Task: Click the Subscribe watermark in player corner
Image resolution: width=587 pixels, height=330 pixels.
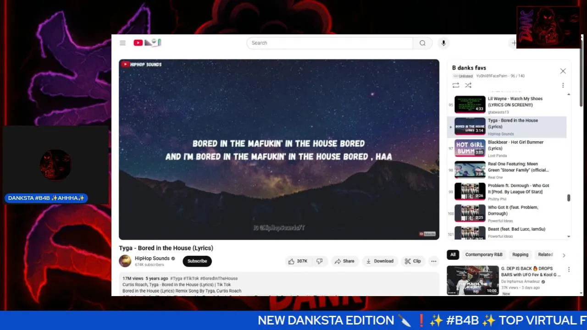Action: pos(427,234)
